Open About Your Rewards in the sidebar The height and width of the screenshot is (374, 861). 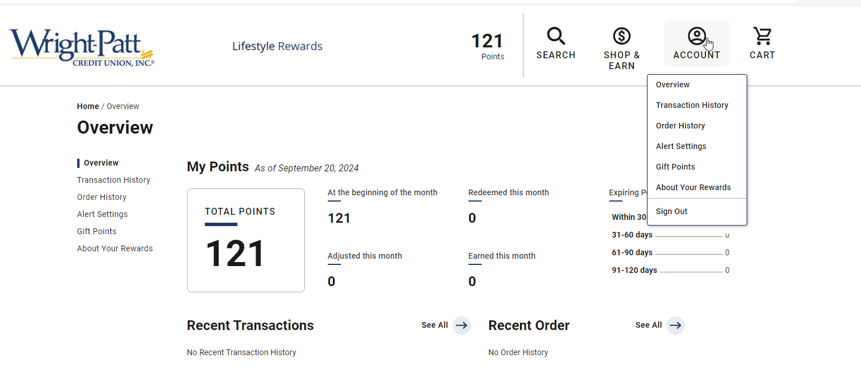(114, 248)
